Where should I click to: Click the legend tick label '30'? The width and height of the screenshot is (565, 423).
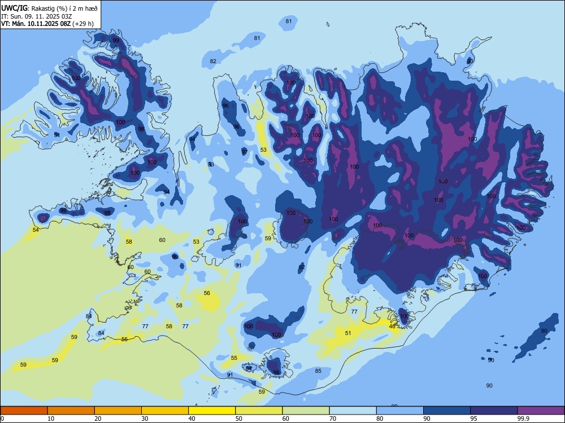click(145, 418)
